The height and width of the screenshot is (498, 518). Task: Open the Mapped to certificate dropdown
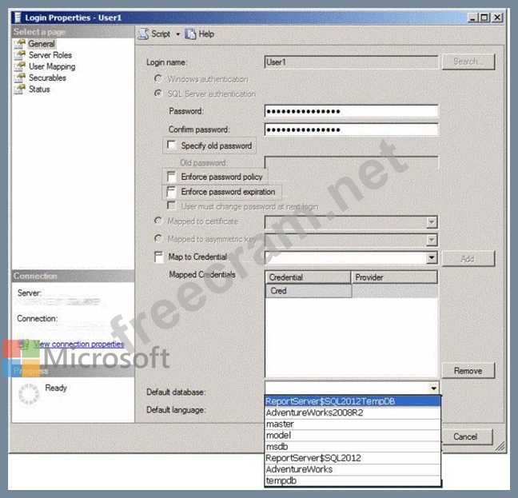pos(432,222)
